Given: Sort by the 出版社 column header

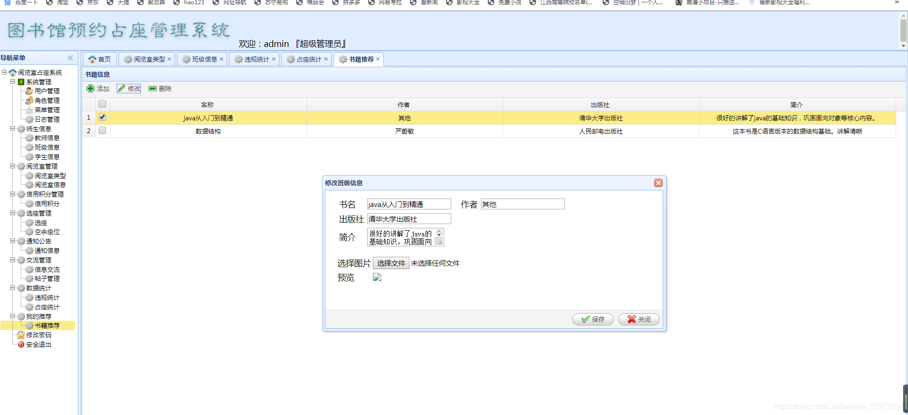Looking at the screenshot, I should click(600, 105).
